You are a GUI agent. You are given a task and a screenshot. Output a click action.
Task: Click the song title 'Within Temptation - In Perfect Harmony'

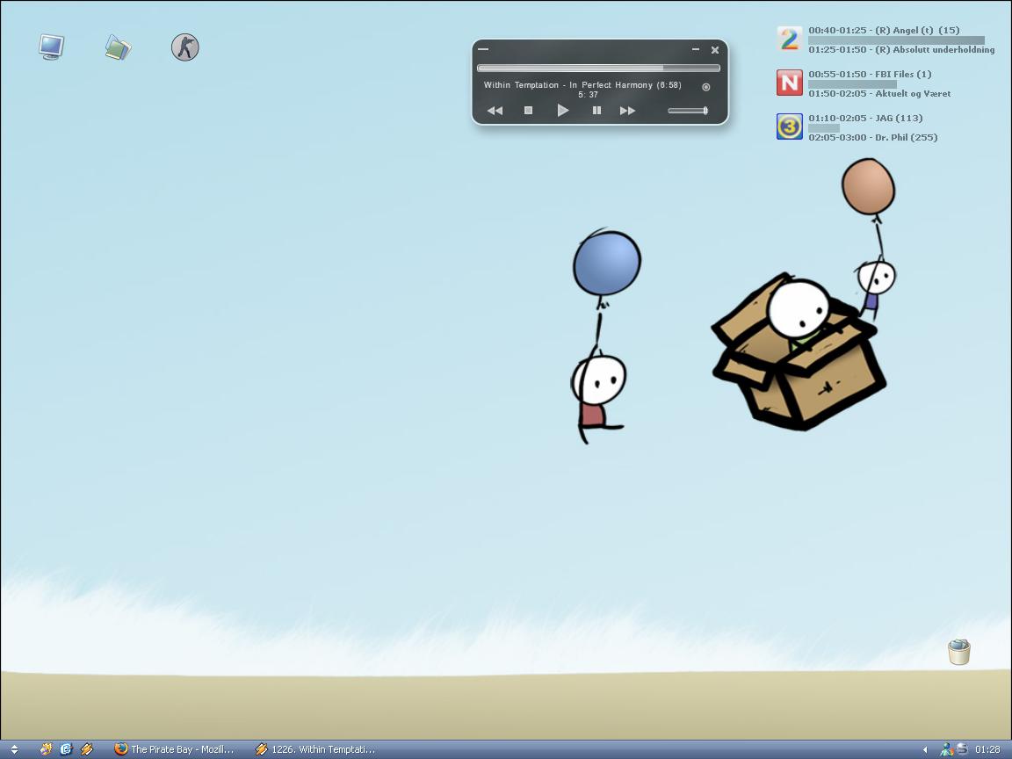568,84
